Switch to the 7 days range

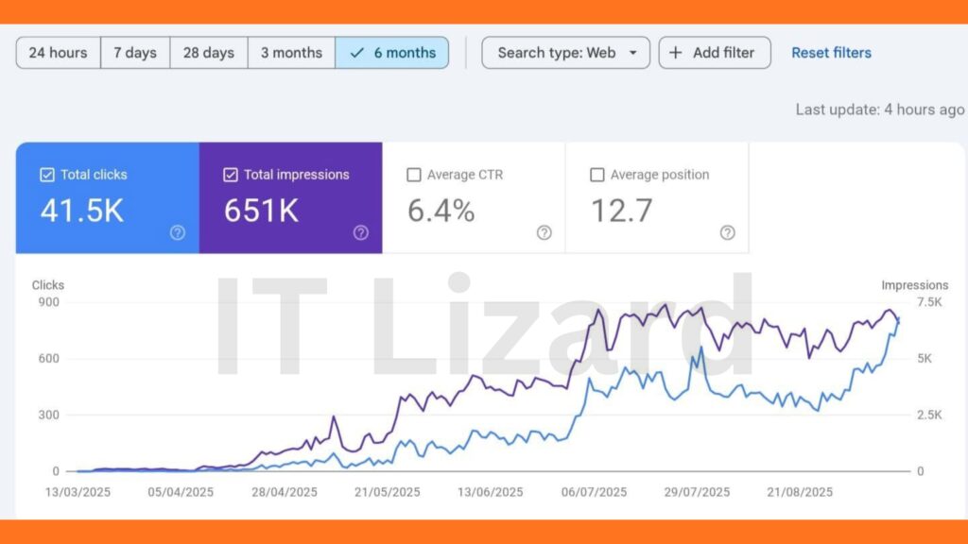pos(134,53)
